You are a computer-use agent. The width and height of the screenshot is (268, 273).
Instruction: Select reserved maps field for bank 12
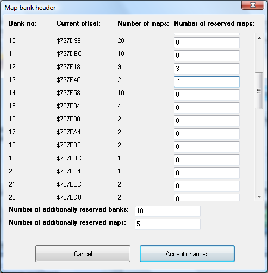(x=207, y=69)
